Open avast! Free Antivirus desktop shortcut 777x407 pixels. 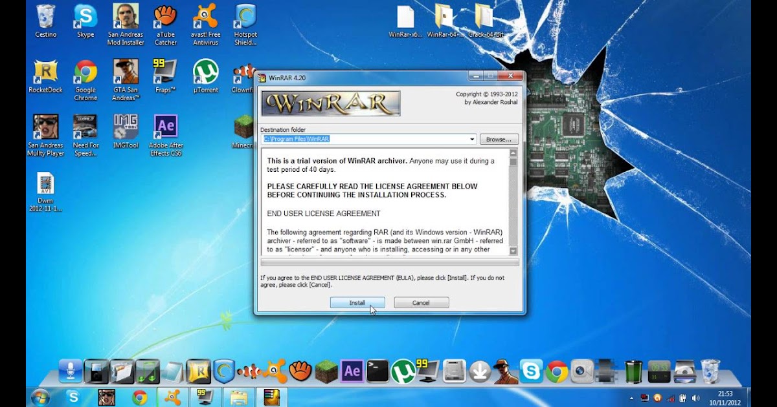(206, 25)
